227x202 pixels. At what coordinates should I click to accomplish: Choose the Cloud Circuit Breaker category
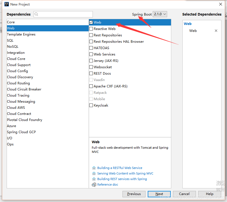pos(48,89)
